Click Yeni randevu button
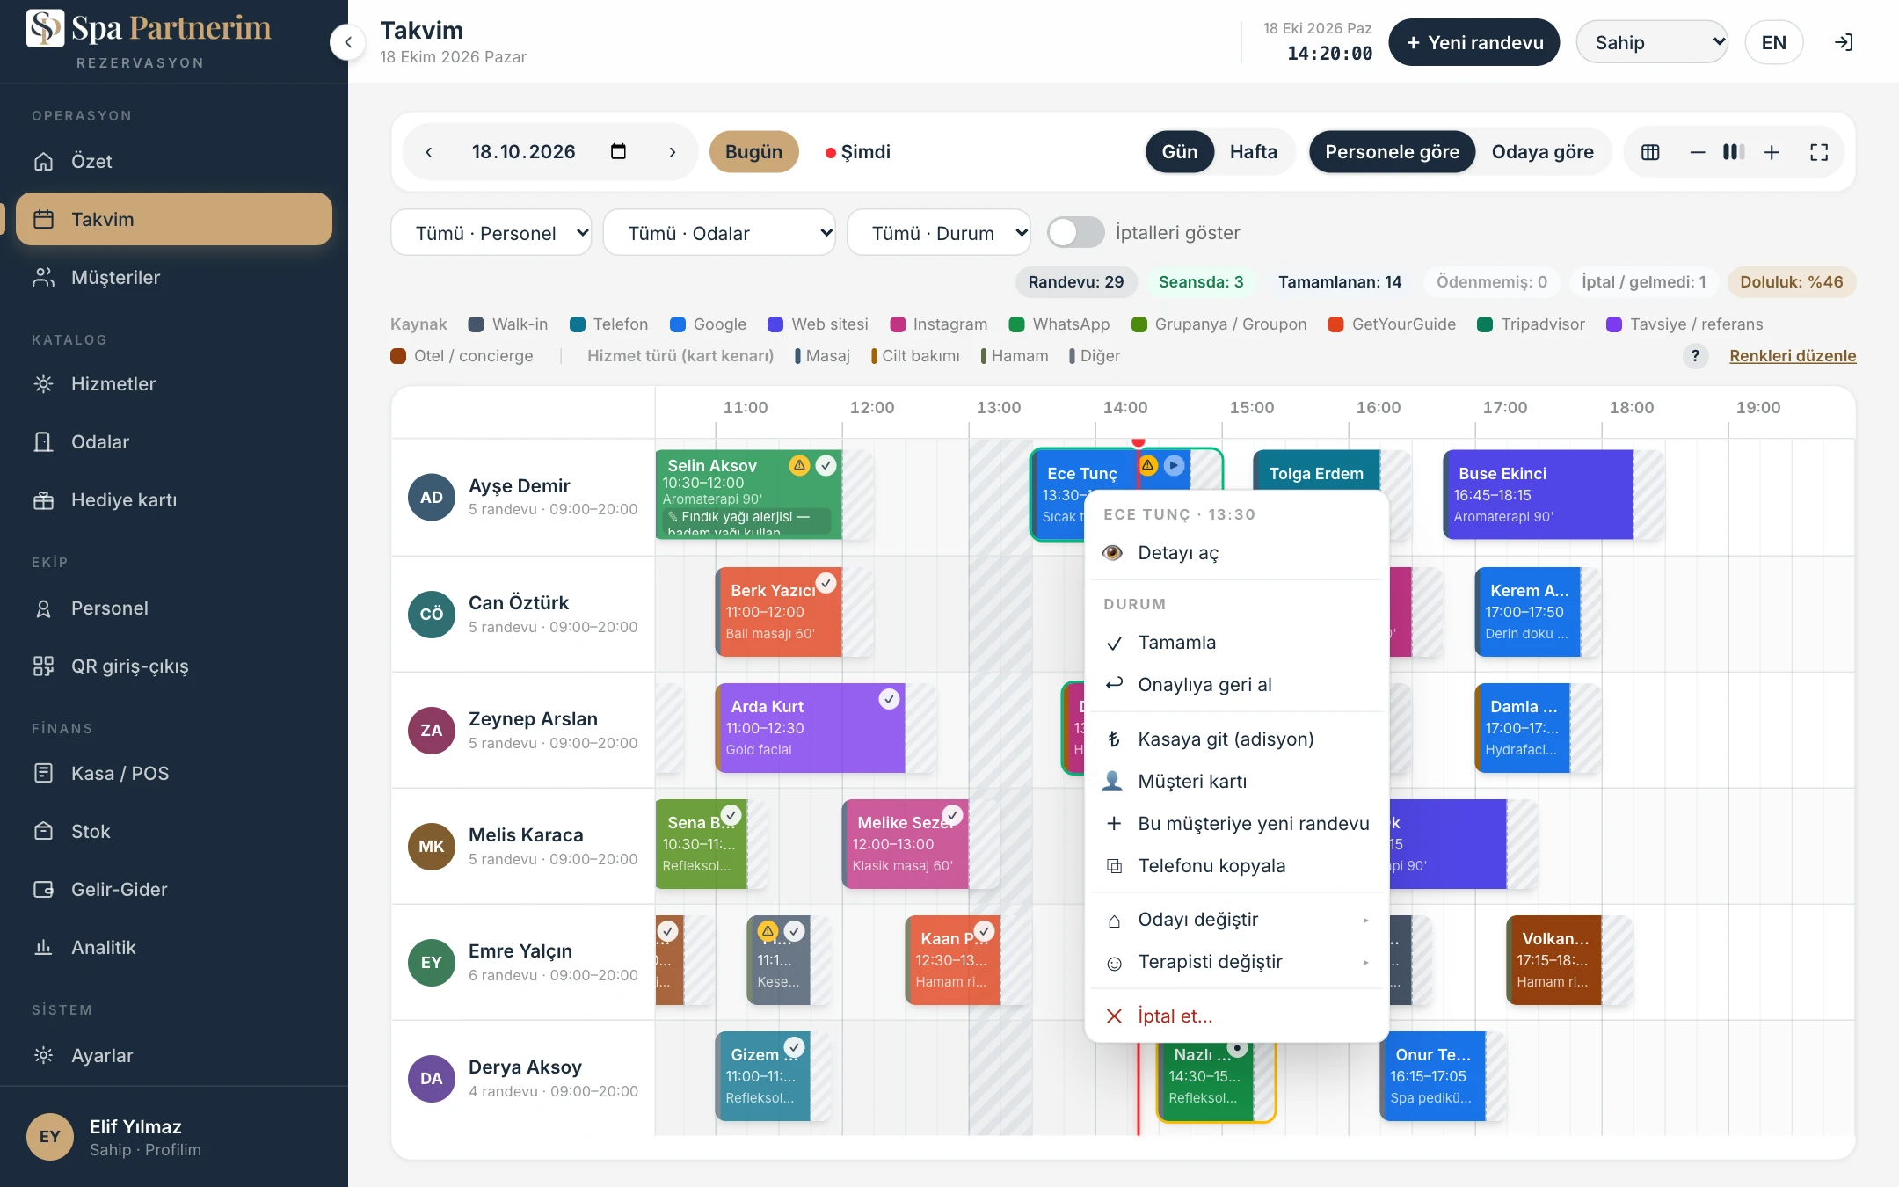1899x1187 pixels. pos(1474,42)
